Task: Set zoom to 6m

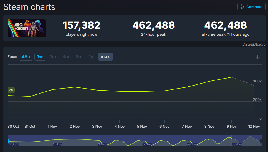Action: click(79, 57)
